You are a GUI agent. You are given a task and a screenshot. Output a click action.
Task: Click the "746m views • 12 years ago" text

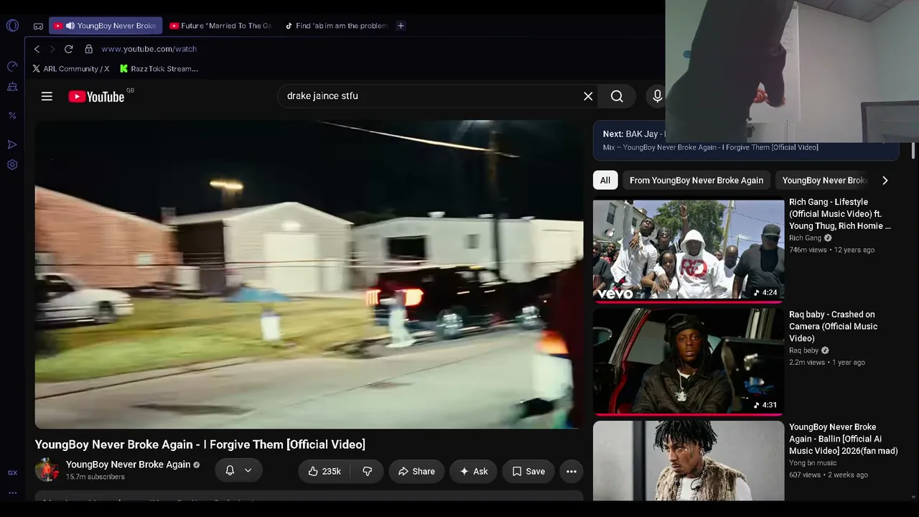tap(831, 250)
